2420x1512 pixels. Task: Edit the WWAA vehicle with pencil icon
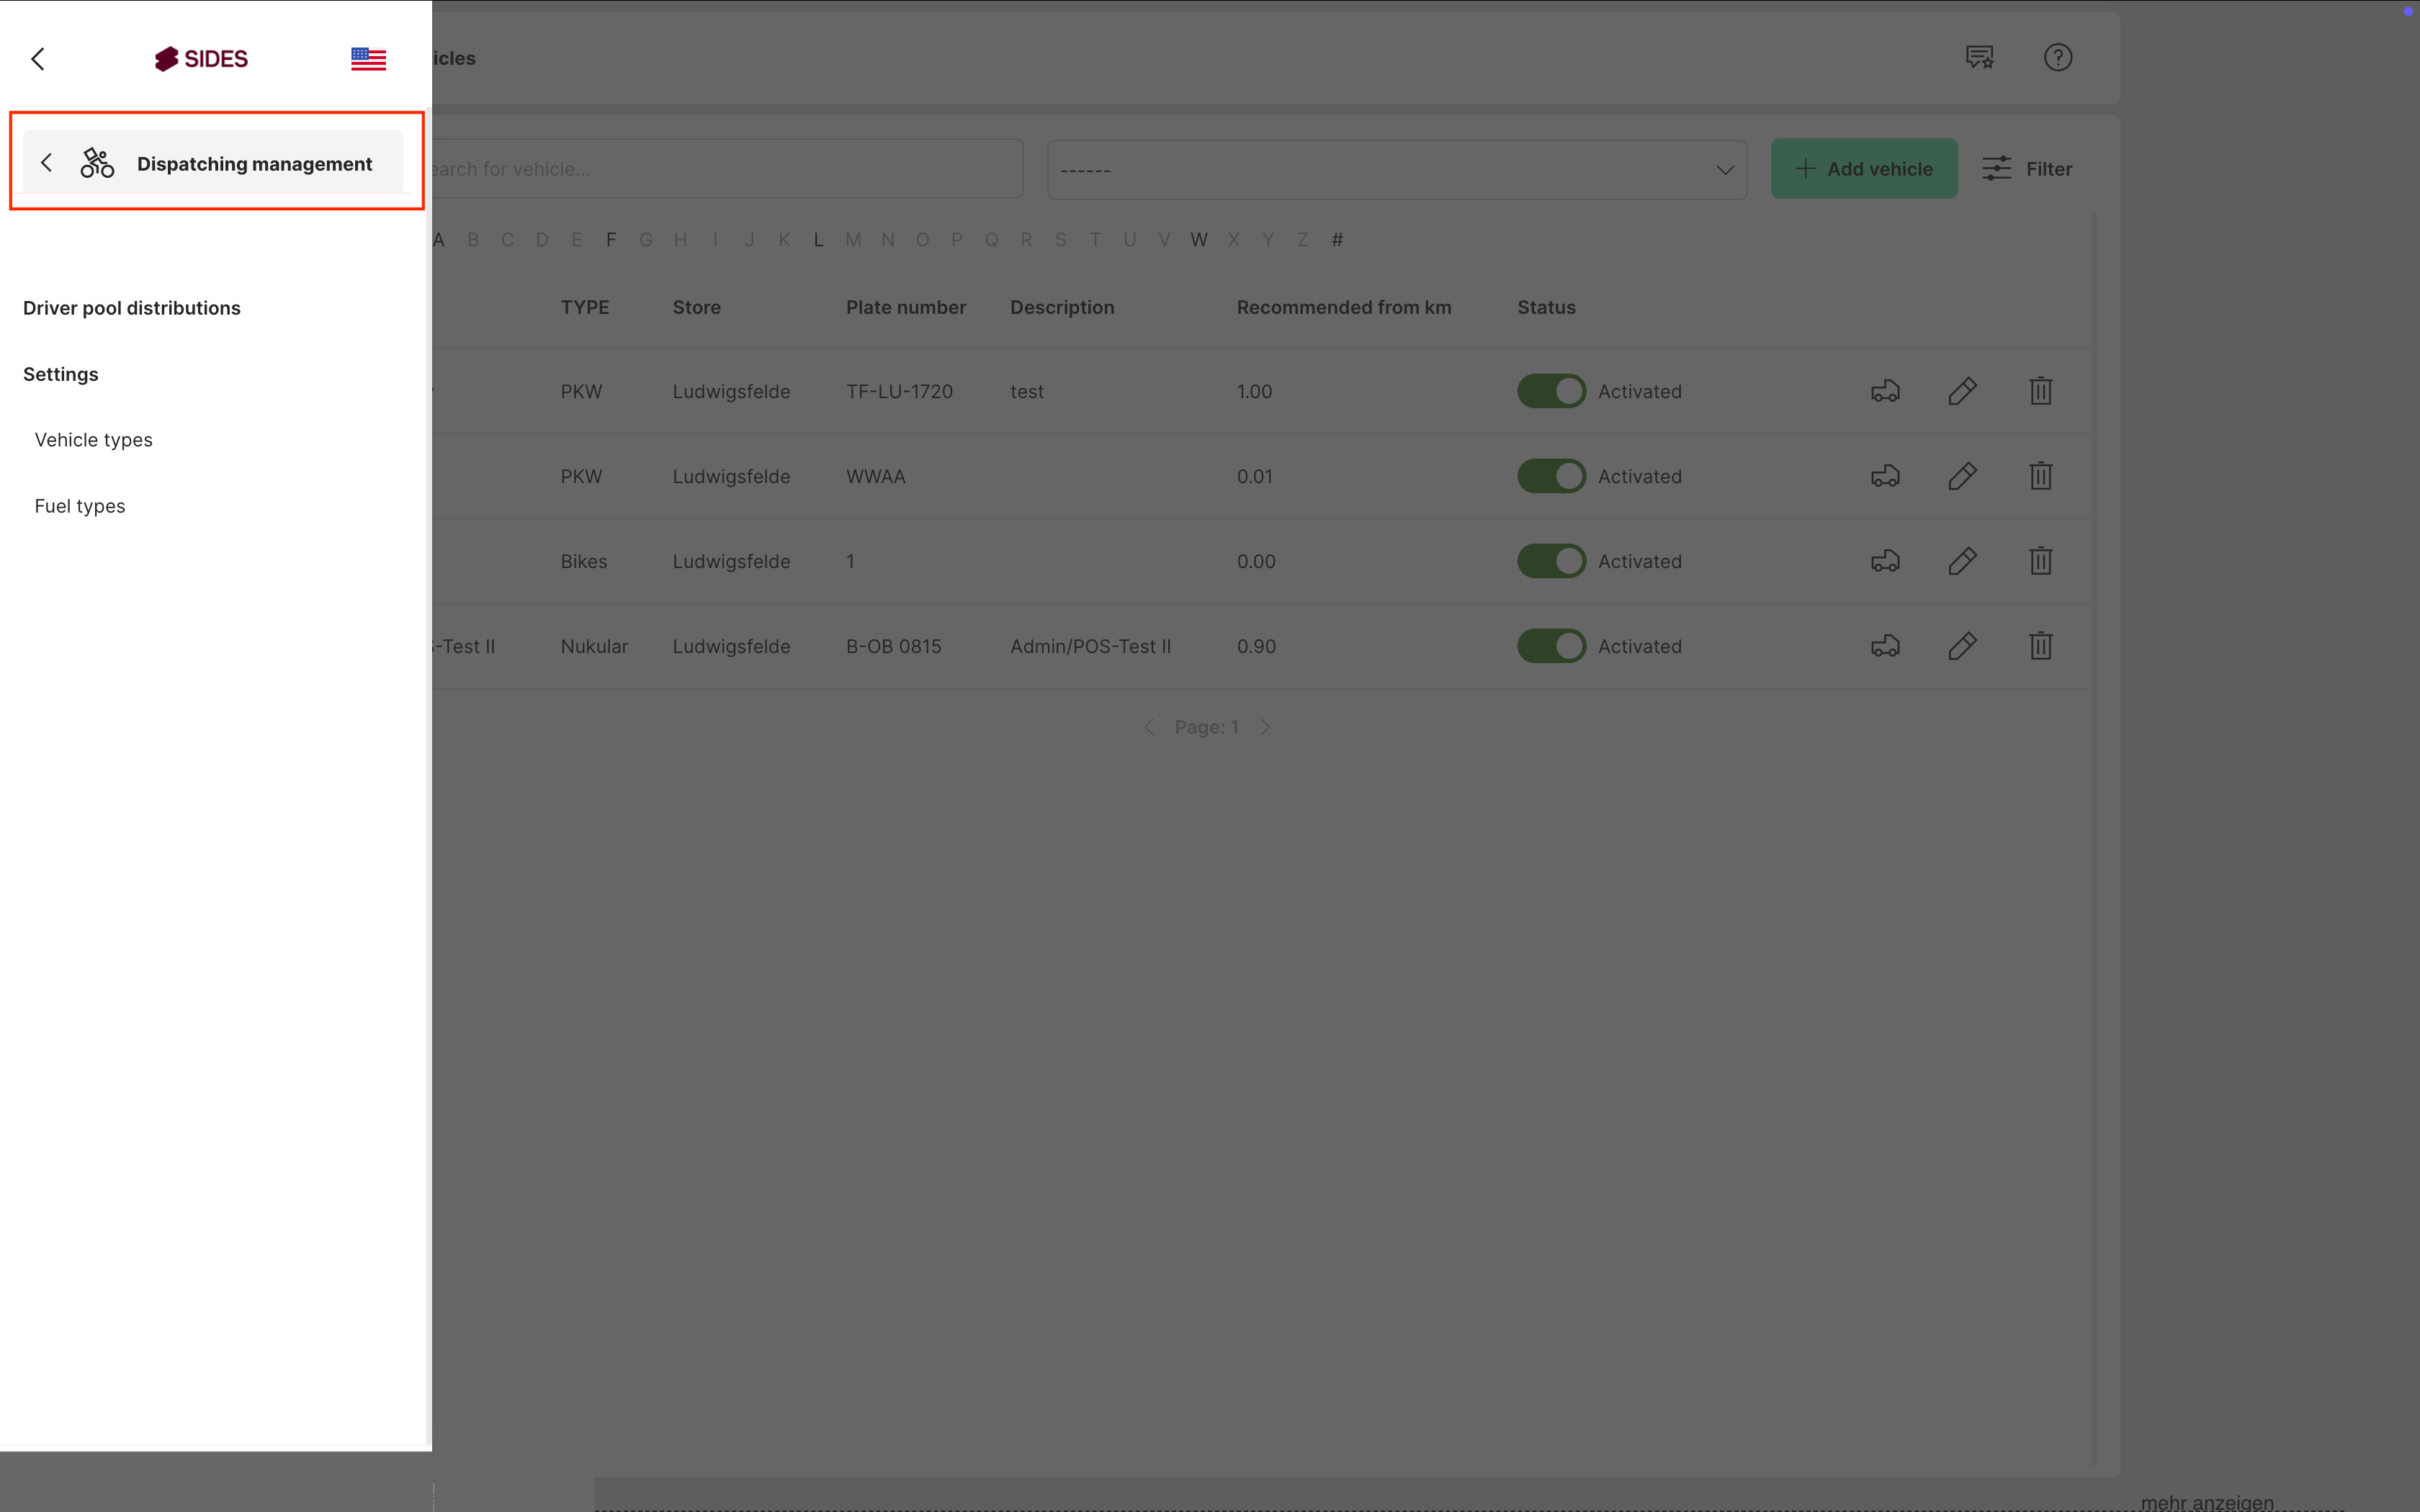tap(1962, 476)
